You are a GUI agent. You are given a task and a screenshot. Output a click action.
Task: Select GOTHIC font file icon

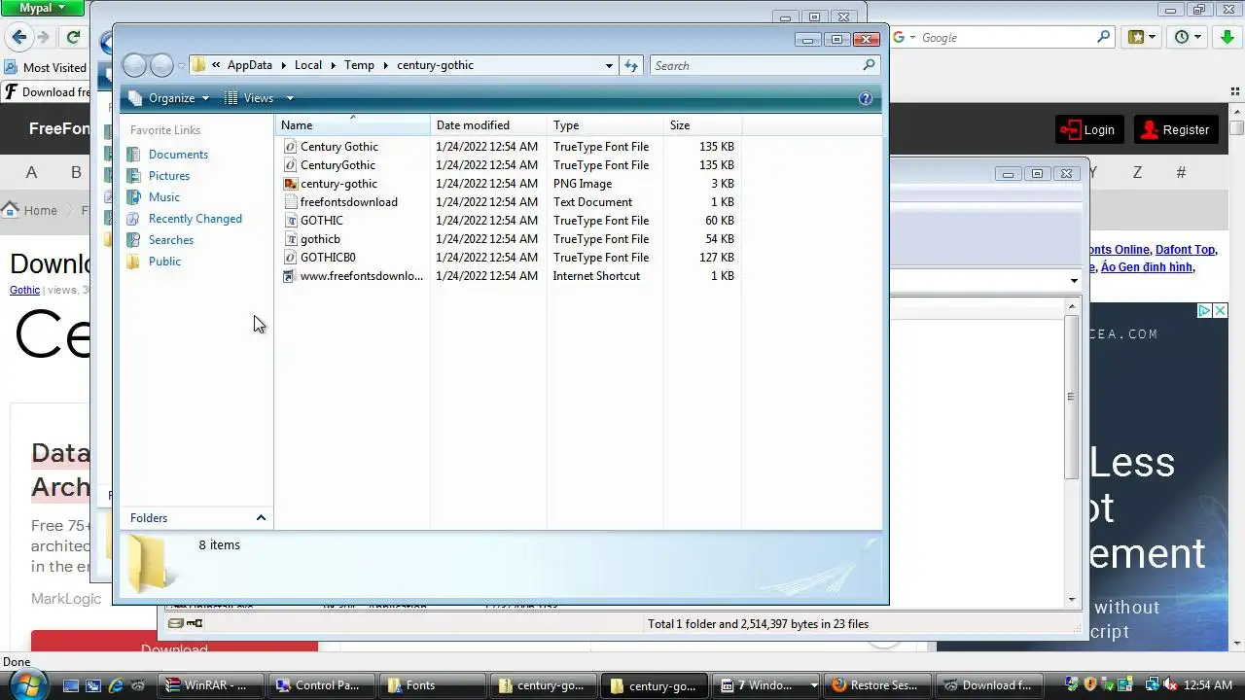click(x=290, y=221)
